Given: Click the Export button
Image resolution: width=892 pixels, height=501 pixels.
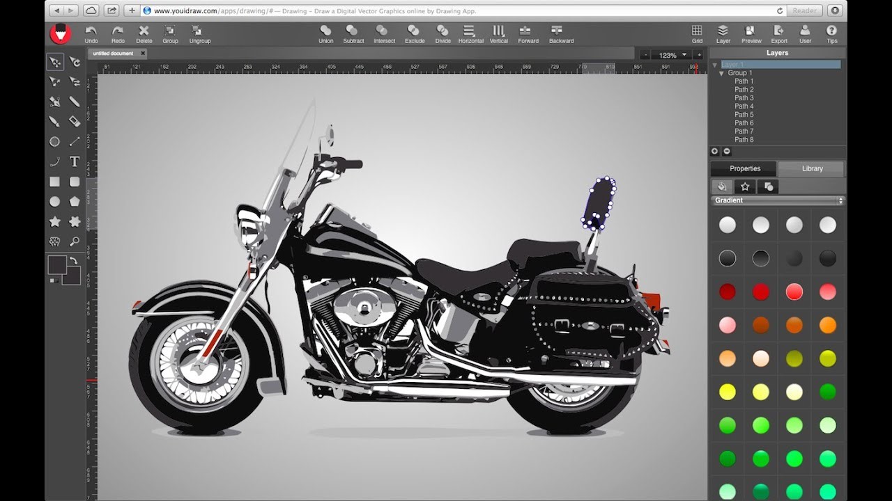Looking at the screenshot, I should [x=778, y=33].
